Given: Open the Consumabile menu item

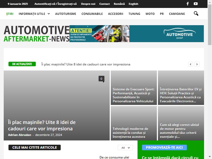Looking at the screenshot, I should pyautogui.click(x=92, y=14).
